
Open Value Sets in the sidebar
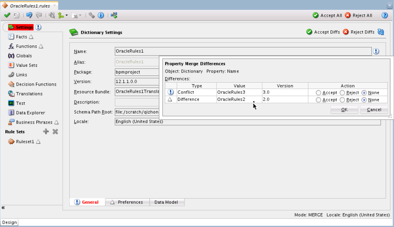point(23,65)
